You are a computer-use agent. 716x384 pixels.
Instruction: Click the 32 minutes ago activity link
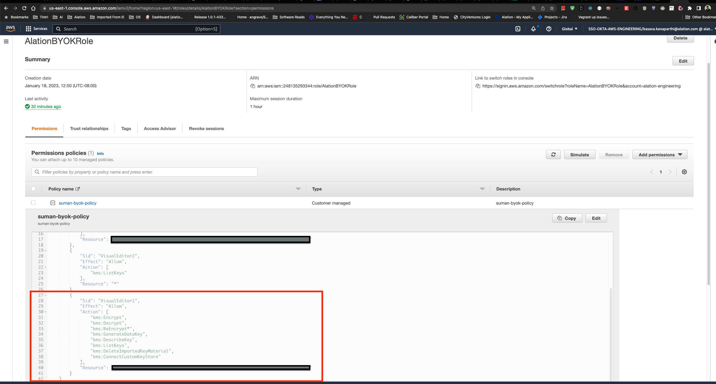coord(46,106)
